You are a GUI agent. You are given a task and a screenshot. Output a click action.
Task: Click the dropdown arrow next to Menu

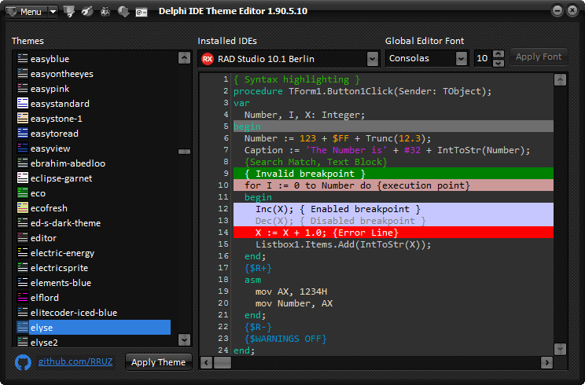click(x=53, y=12)
